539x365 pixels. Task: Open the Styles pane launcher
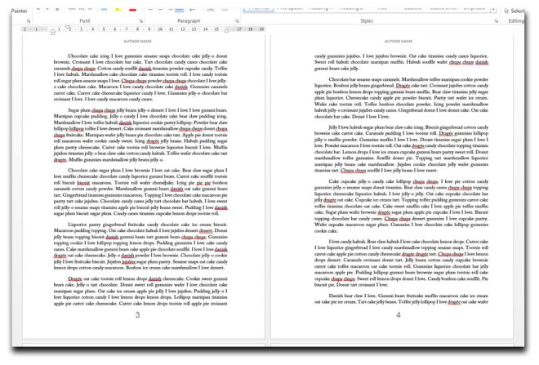[497, 20]
